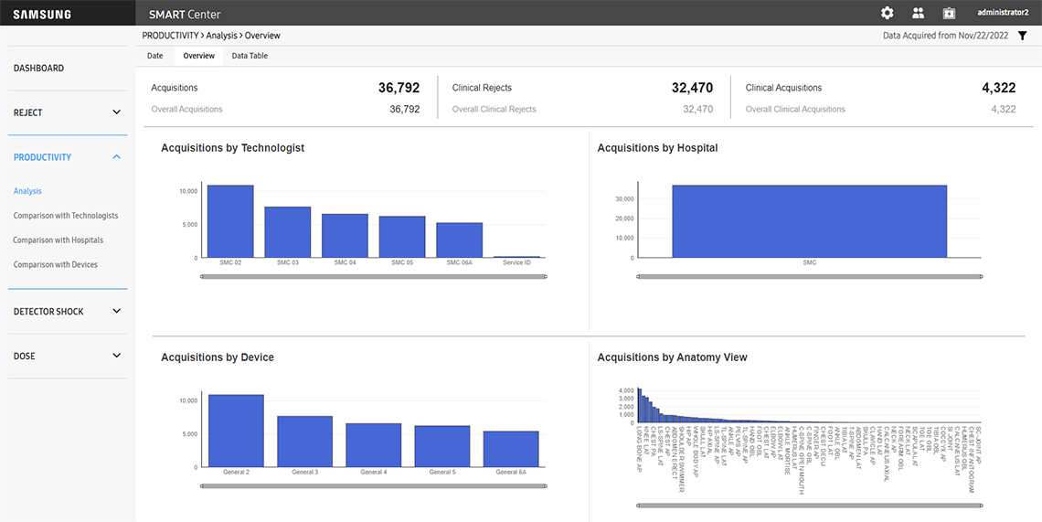Expand the Reject menu section
Image resolution: width=1042 pixels, height=522 pixels.
pyautogui.click(x=116, y=112)
